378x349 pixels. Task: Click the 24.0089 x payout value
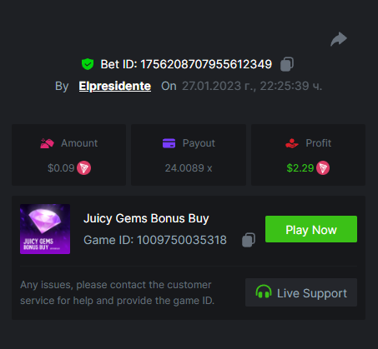coord(189,168)
